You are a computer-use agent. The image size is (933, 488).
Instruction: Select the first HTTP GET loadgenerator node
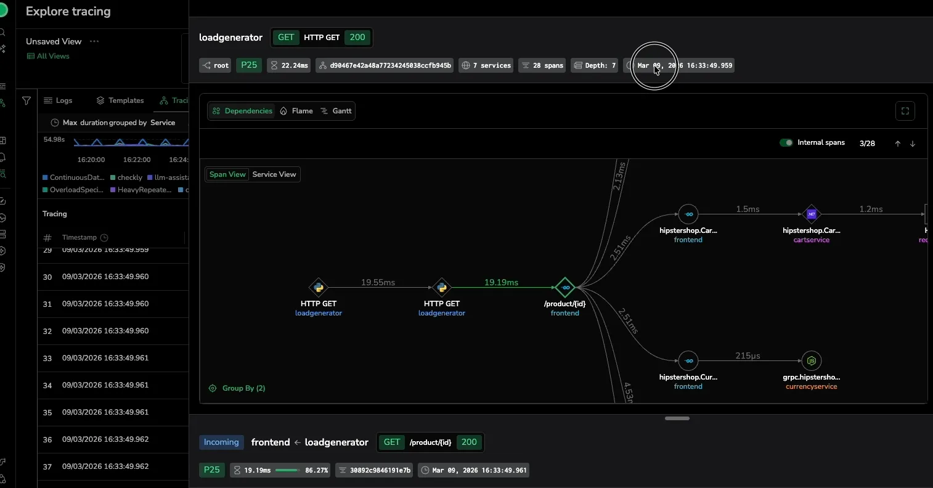pyautogui.click(x=319, y=287)
